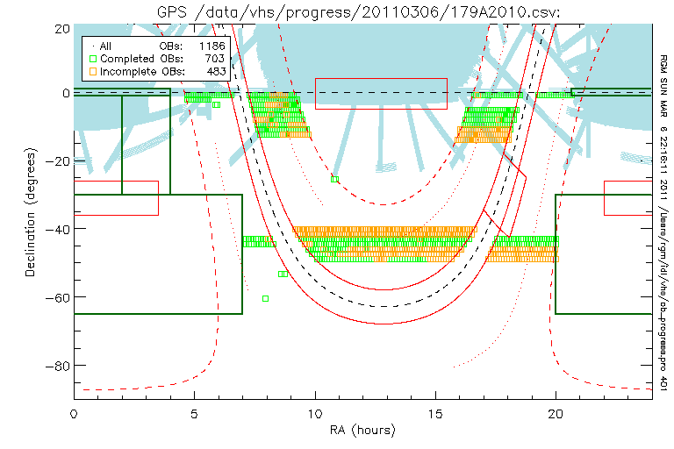Image resolution: width=674 pixels, height=449 pixels.
Task: Click the x-axis tick label 15
Action: tap(434, 413)
